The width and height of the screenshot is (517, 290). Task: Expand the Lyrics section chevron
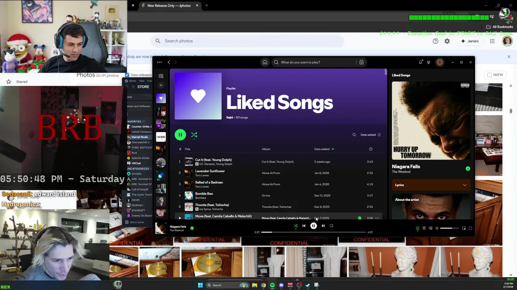pyautogui.click(x=464, y=185)
